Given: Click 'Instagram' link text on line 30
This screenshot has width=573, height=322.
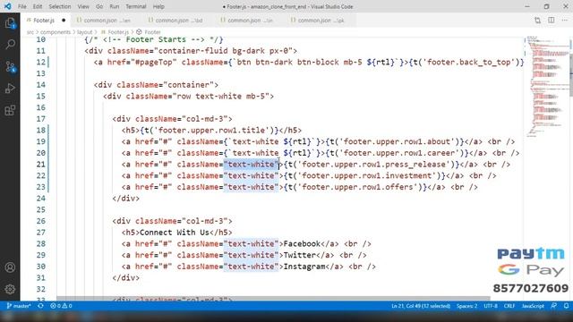Looking at the screenshot, I should point(304,267).
